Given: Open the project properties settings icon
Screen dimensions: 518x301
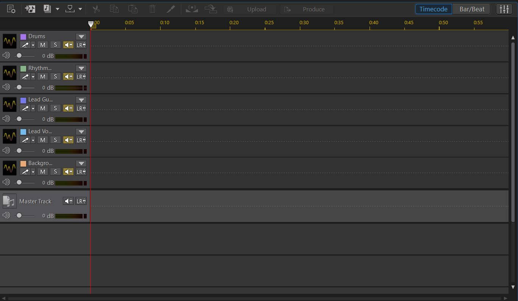Looking at the screenshot, I should pos(11,9).
